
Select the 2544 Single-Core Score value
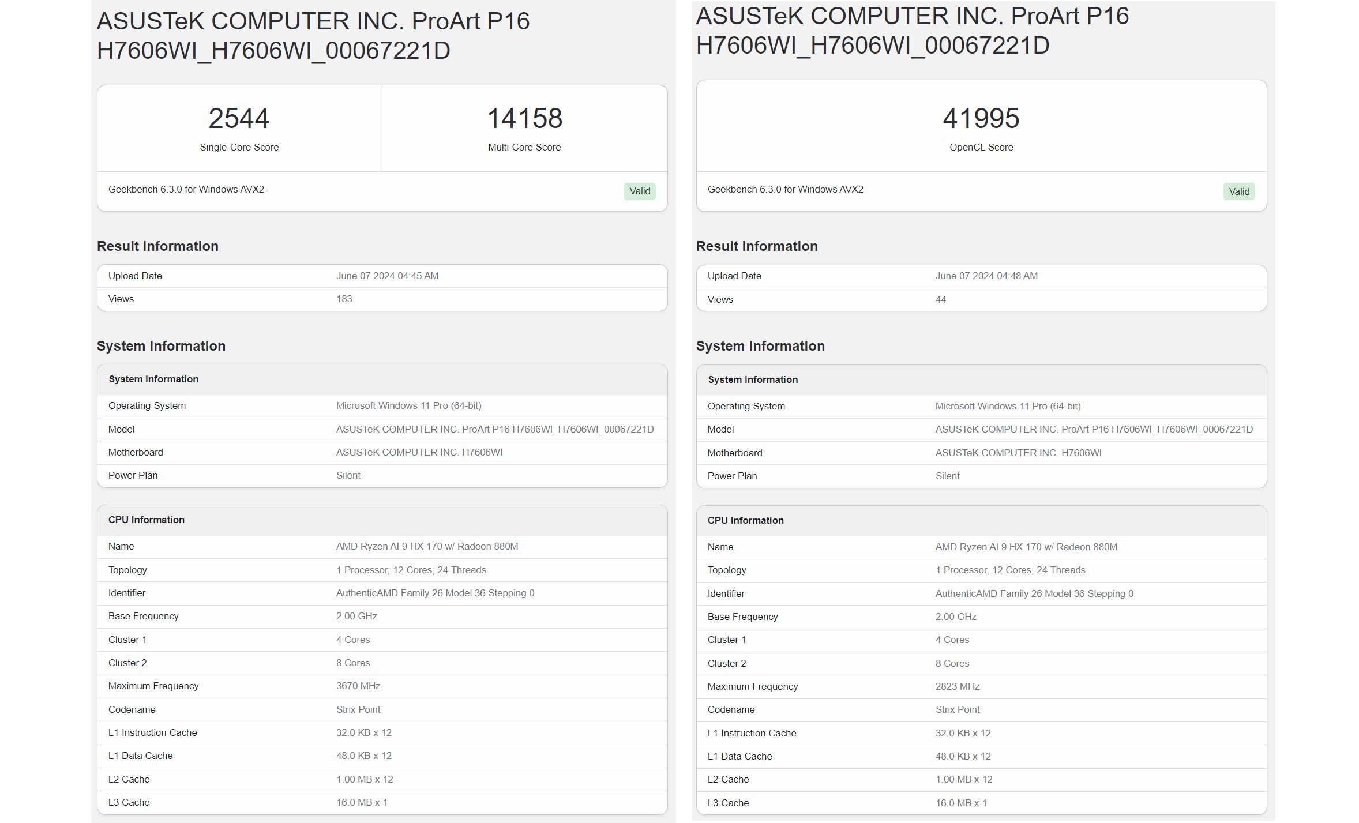point(239,118)
